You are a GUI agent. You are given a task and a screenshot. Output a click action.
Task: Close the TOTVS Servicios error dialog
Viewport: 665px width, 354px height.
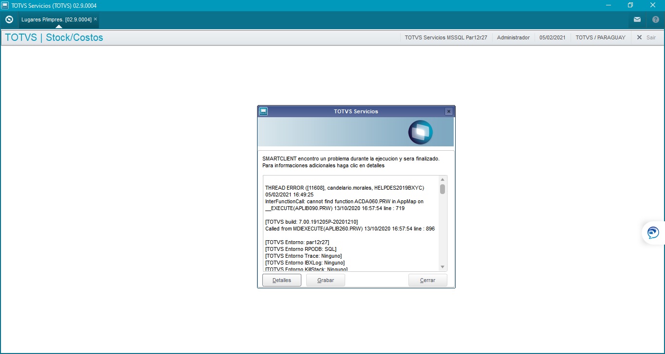[x=449, y=111]
